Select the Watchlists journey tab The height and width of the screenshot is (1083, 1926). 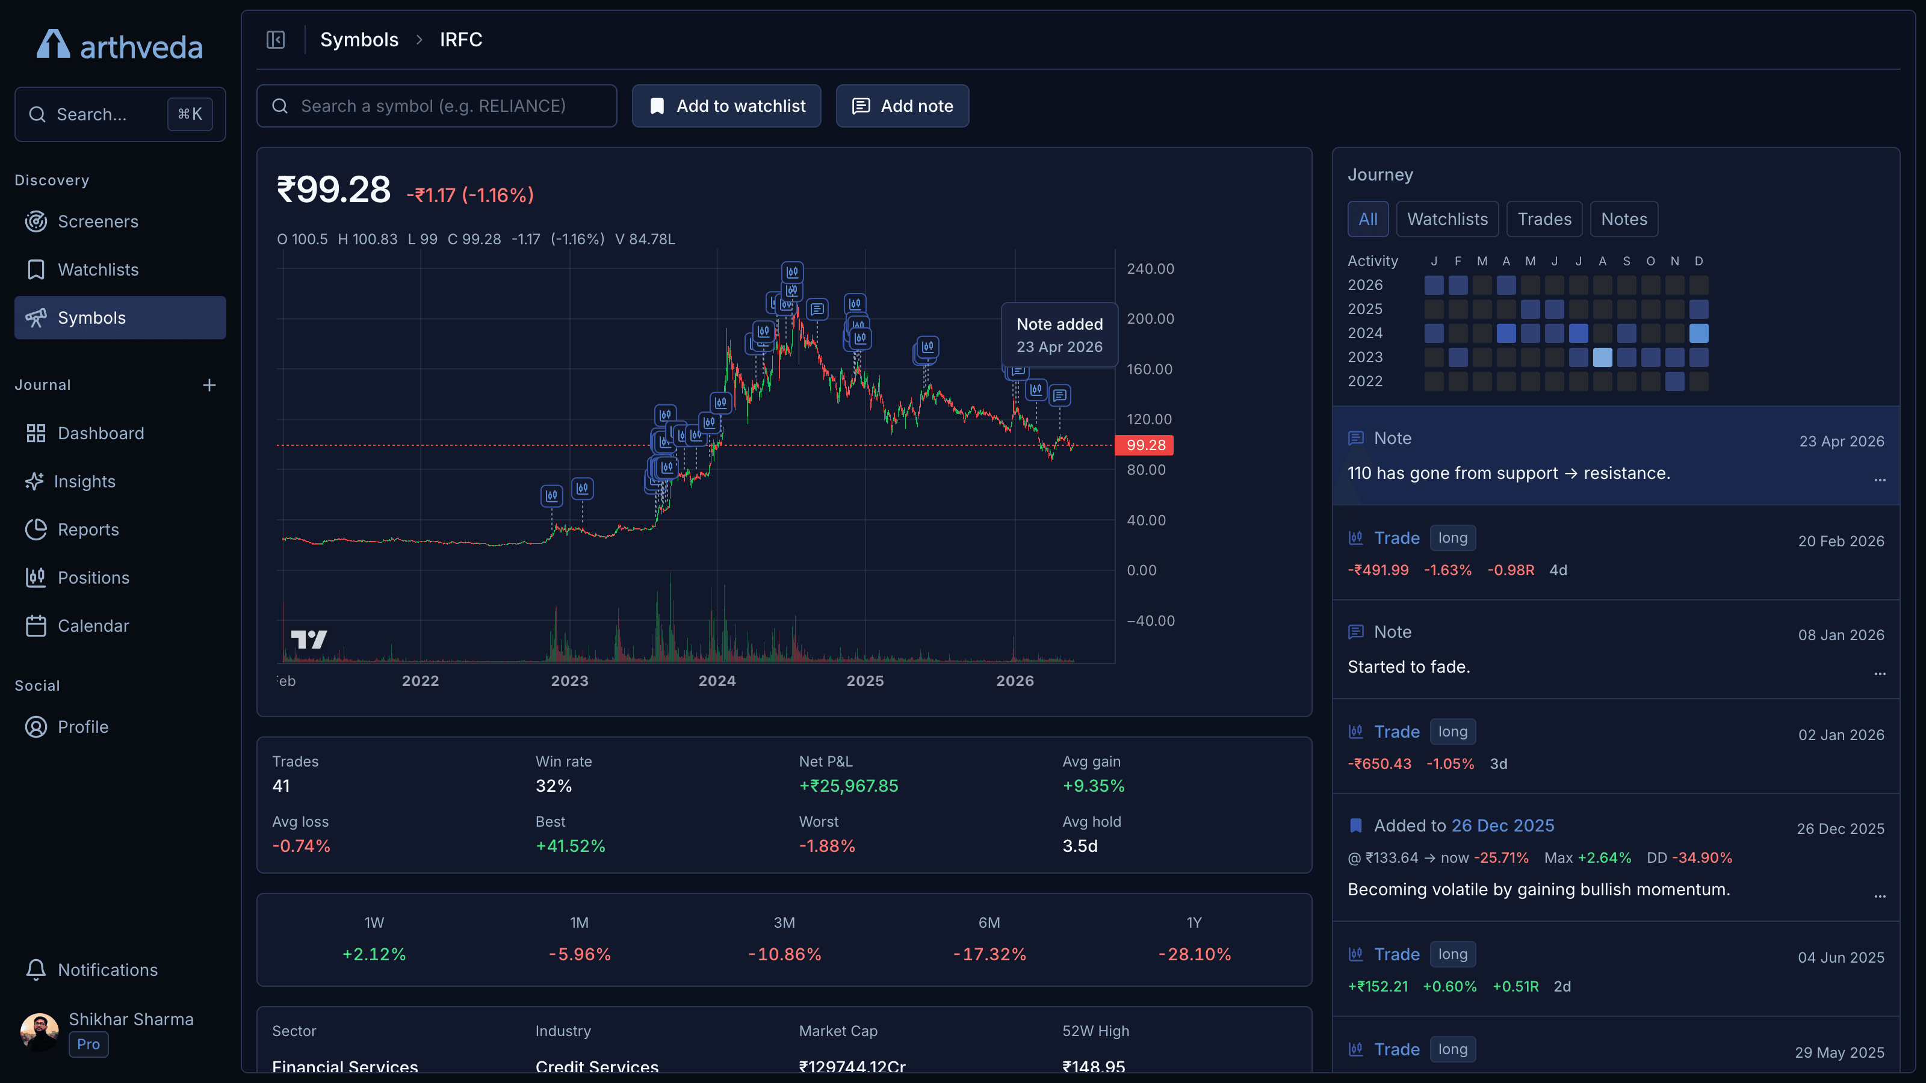pyautogui.click(x=1447, y=219)
